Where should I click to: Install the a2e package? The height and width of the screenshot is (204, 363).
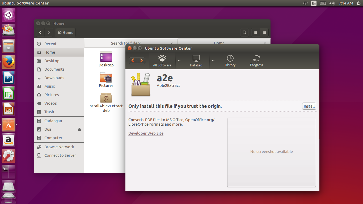(x=309, y=106)
